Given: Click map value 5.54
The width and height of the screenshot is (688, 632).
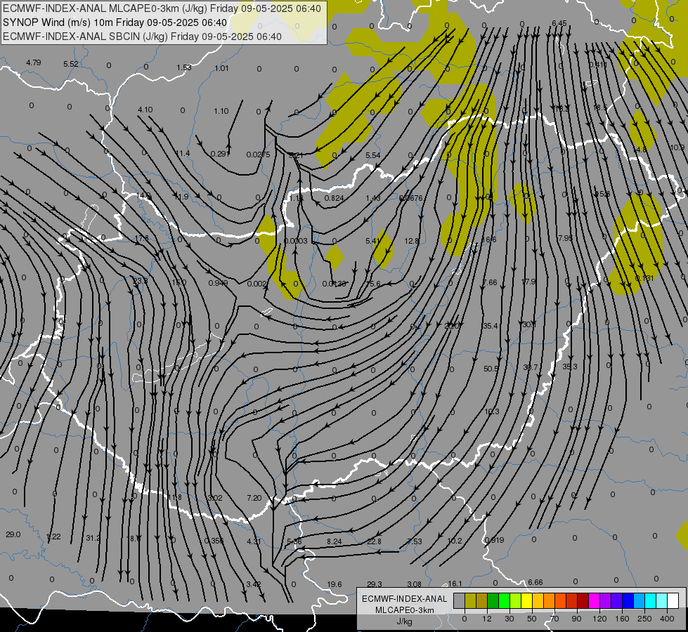Looking at the screenshot, I should coord(373,155).
